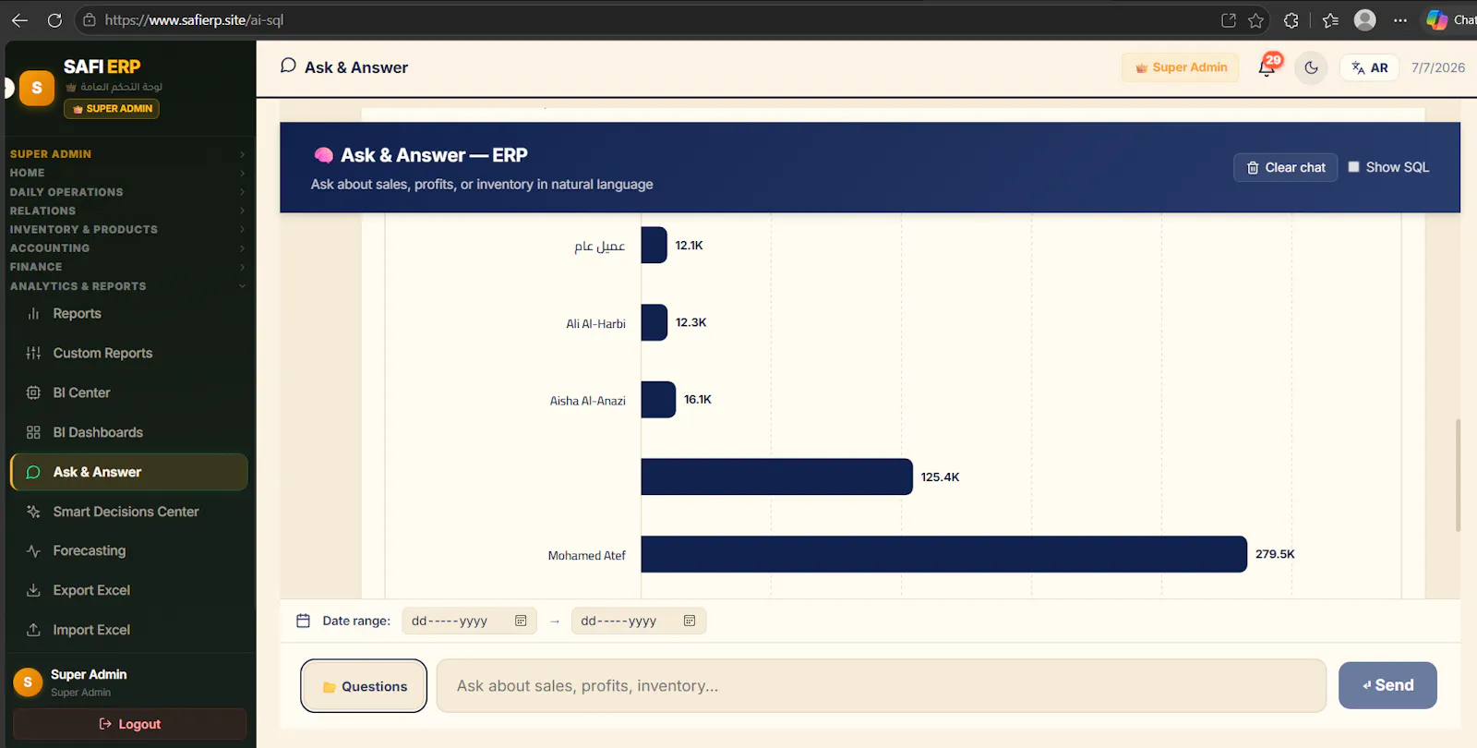Clear the conversation with Clear chat
Screen dimensions: 1477x748
1285,167
